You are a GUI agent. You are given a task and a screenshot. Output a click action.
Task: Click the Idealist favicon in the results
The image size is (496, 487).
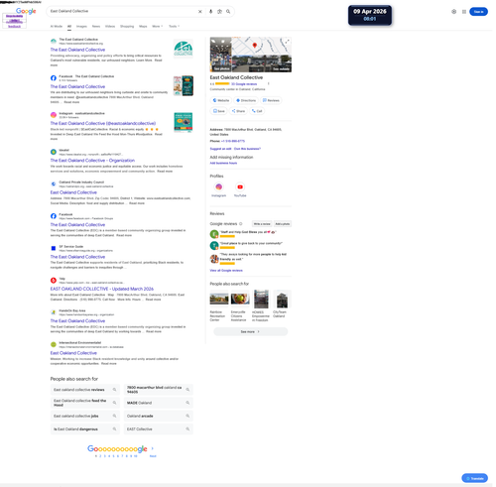click(x=54, y=152)
